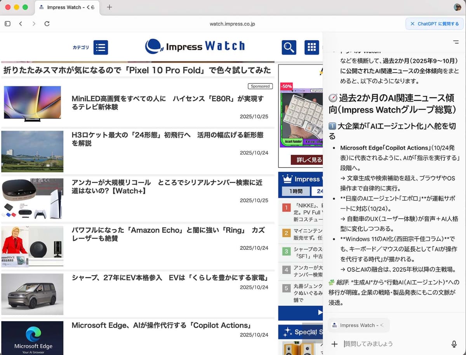
Task: Open Microsoft Edge Copilot Actions article
Action: (x=161, y=325)
